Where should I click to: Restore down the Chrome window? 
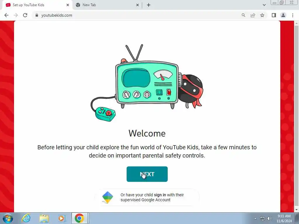pyautogui.click(x=282, y=3)
